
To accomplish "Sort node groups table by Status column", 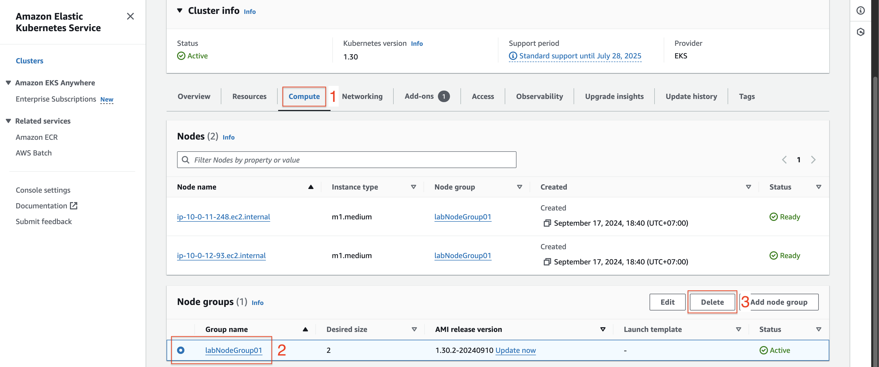I will [x=818, y=330].
